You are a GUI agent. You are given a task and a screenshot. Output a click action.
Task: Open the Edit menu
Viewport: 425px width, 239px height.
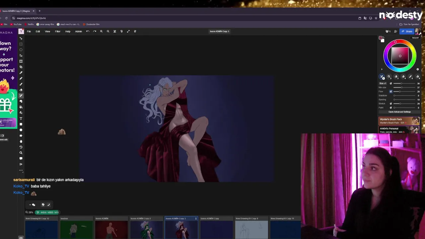point(38,31)
